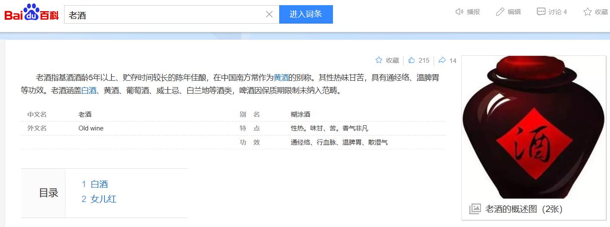Image resolution: width=610 pixels, height=227 pixels.
Task: Clear the search box with the X icon
Action: point(269,15)
